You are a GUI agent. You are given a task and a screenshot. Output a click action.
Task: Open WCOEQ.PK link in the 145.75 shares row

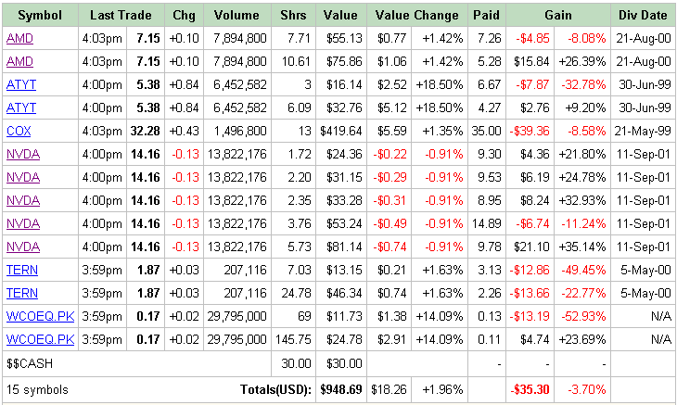click(x=40, y=340)
